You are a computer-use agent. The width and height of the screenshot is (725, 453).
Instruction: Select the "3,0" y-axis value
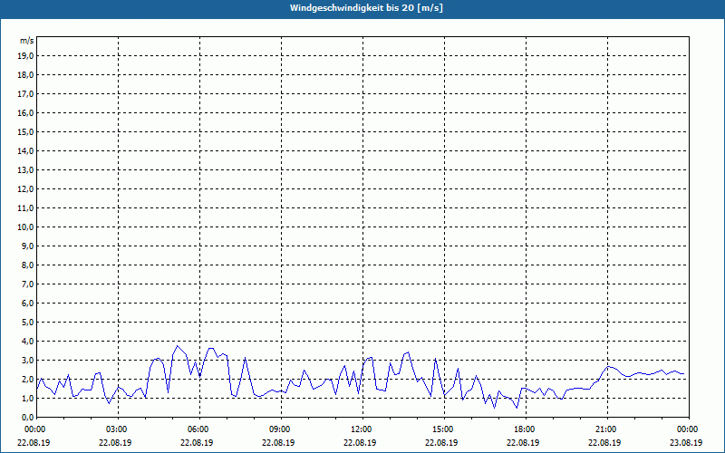click(28, 360)
